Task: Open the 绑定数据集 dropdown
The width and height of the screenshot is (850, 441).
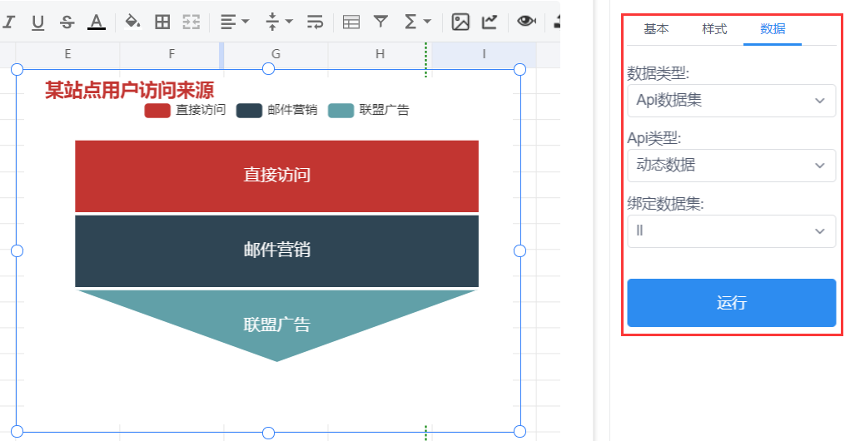Action: click(731, 231)
